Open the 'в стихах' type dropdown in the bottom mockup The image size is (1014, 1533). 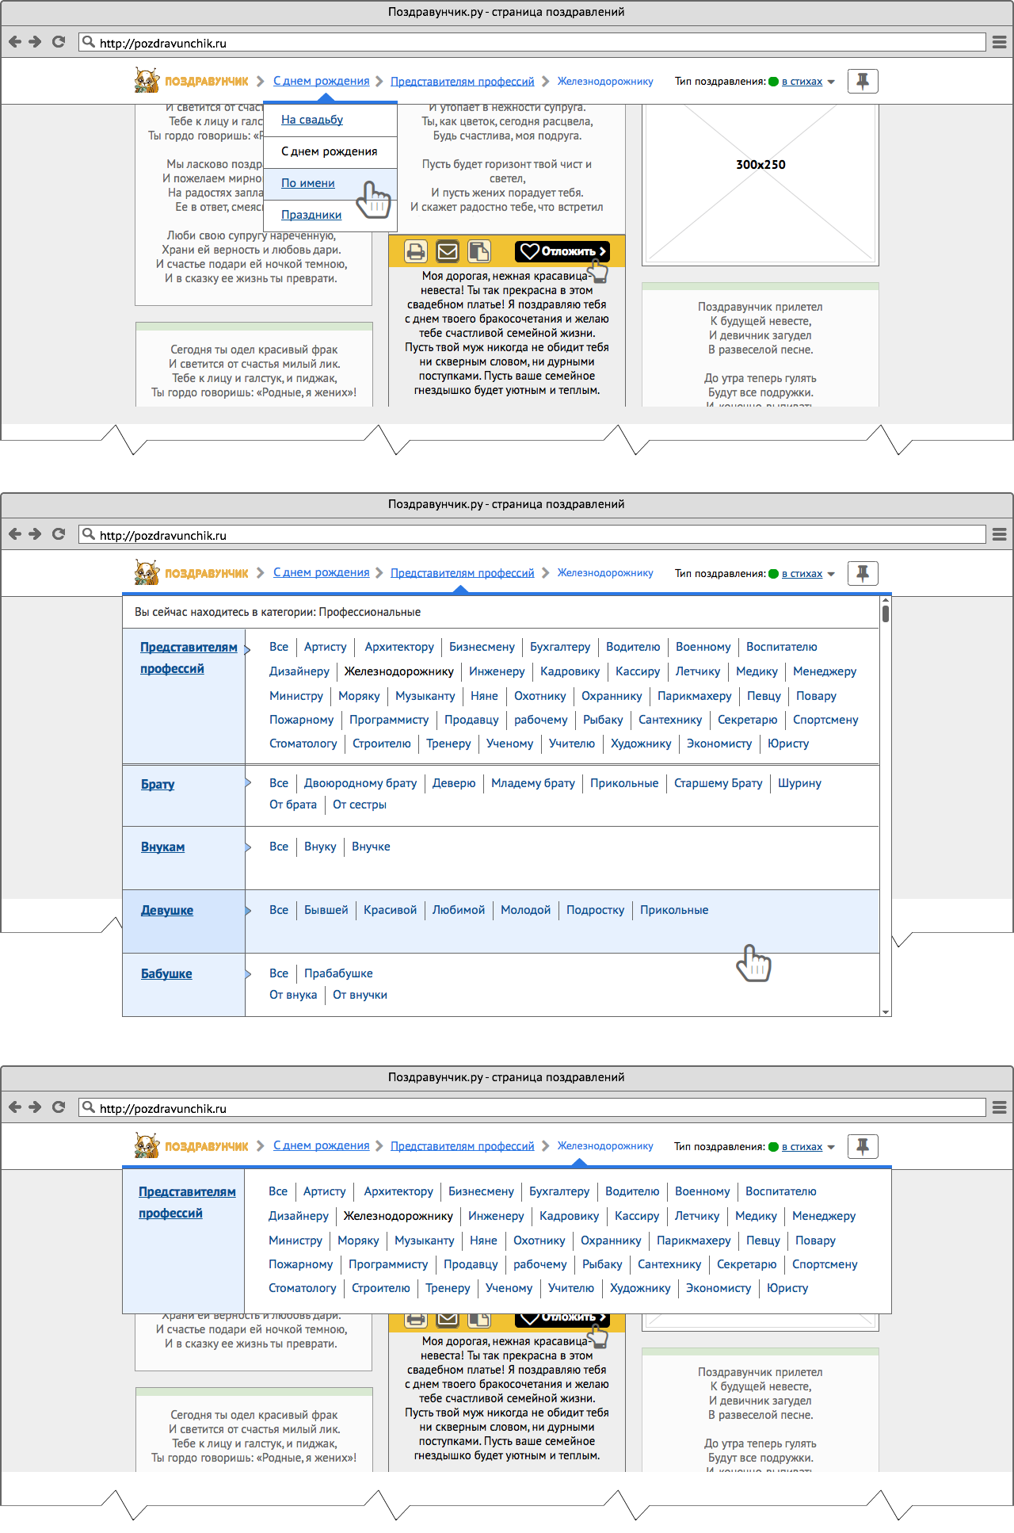pyautogui.click(x=808, y=1147)
